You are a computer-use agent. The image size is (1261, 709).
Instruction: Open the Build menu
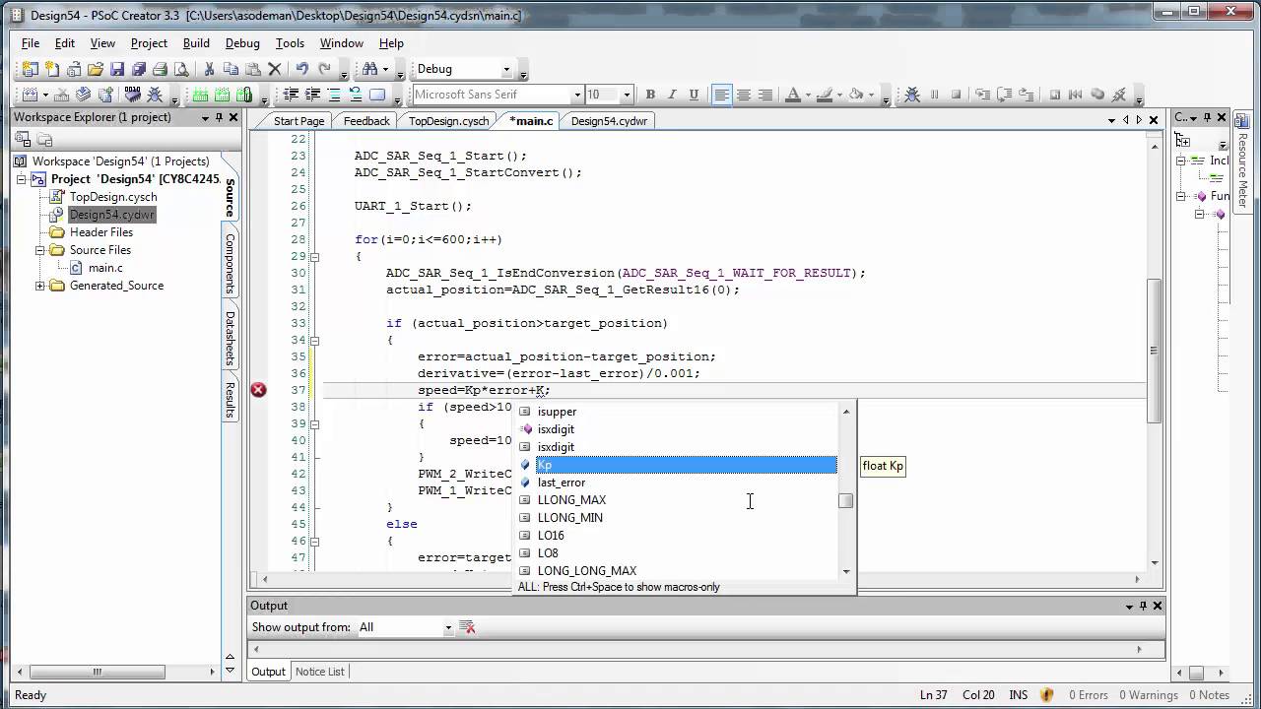[x=196, y=43]
